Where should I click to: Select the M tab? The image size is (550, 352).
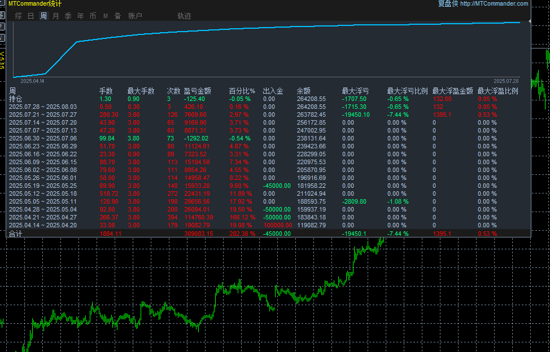[x=105, y=16]
